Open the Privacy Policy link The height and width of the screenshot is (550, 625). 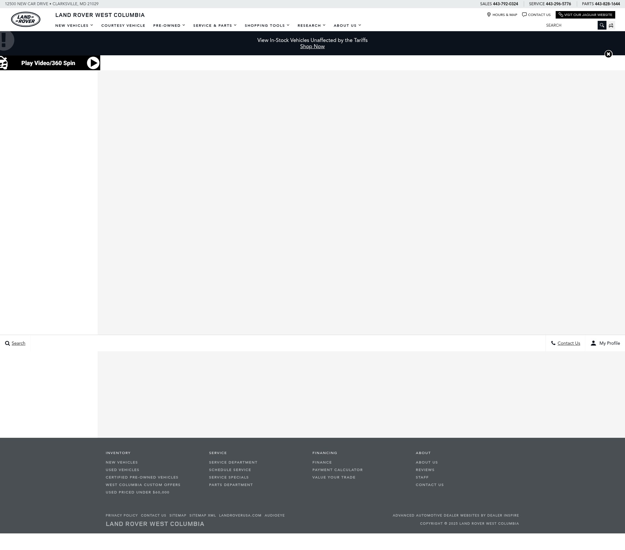[122, 515]
